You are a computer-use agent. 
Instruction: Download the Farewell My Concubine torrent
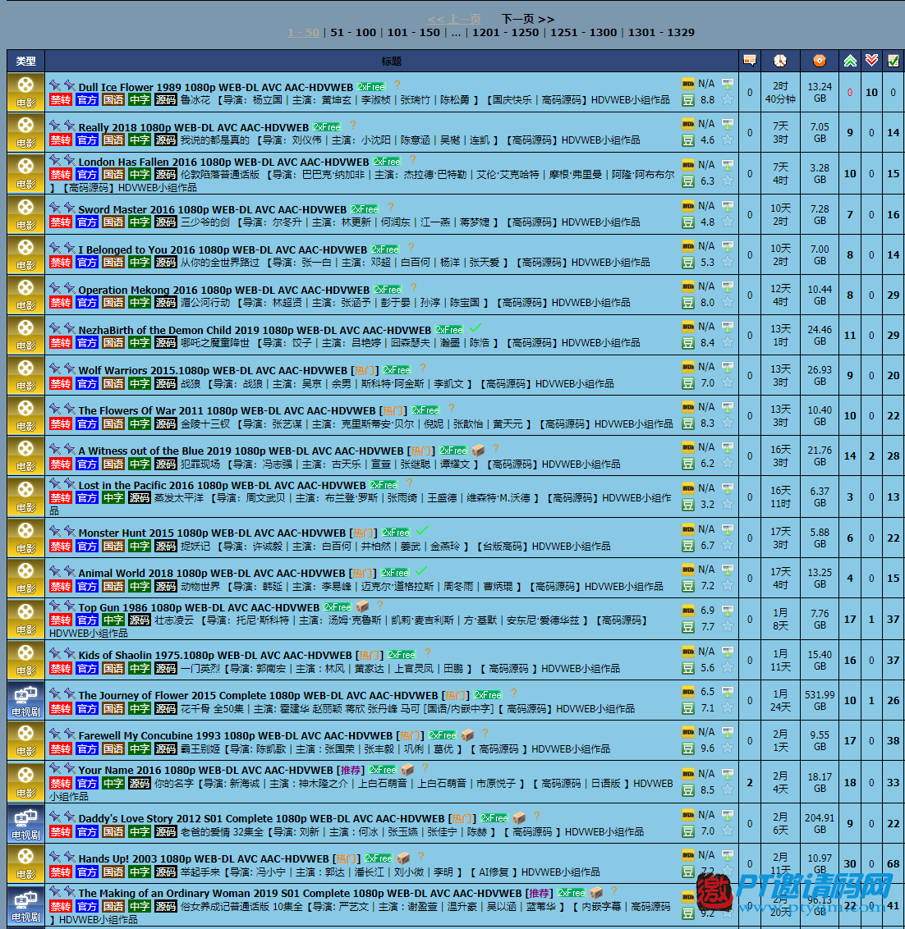coord(728,732)
